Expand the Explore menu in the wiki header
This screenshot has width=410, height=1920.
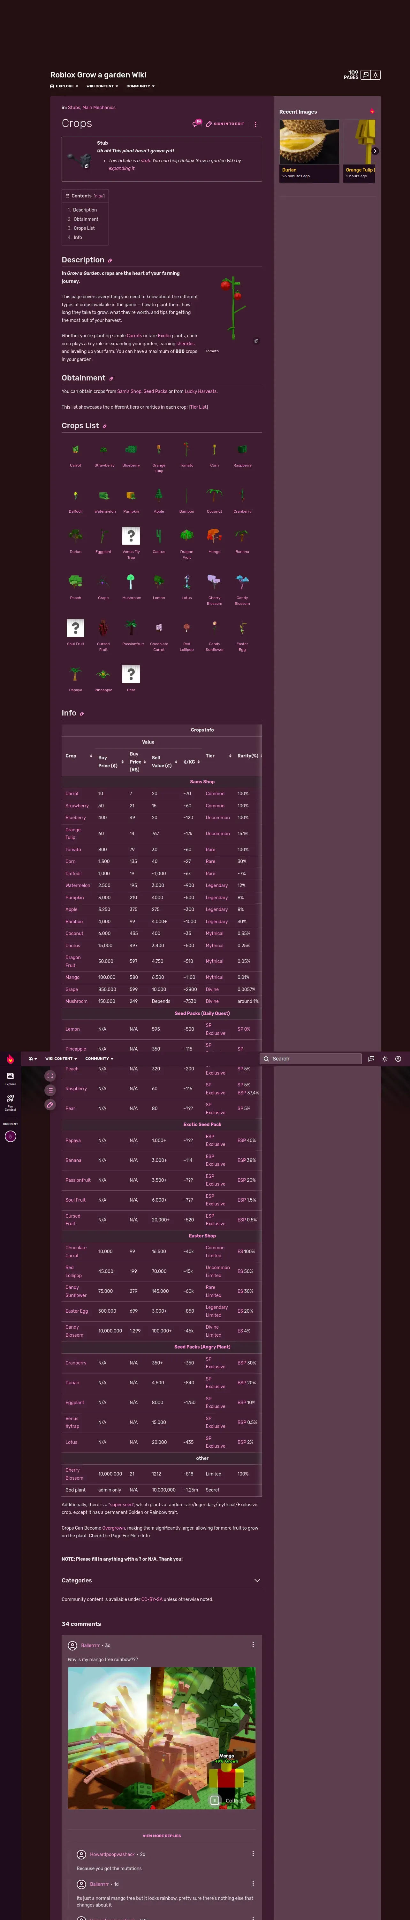[x=64, y=86]
